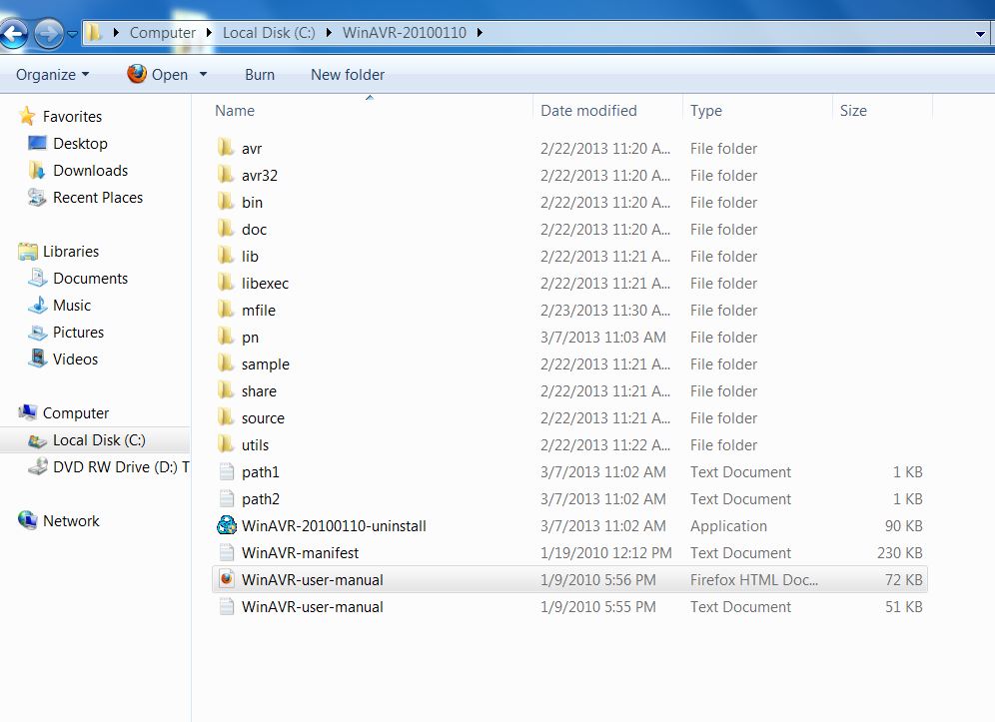
Task: Select Local Disk (C:) in navigation pane
Action: 99,440
